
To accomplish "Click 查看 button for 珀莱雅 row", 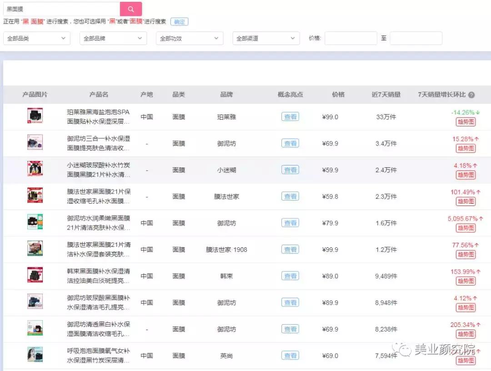I will 290,117.
